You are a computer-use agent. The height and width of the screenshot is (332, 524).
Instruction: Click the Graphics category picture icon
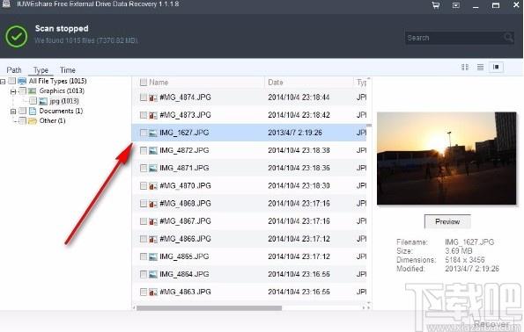click(32, 91)
